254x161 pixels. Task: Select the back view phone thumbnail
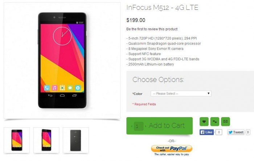76,140
